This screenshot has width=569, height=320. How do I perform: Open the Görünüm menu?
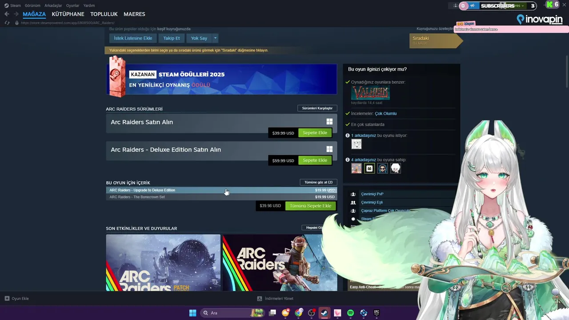[x=32, y=5]
